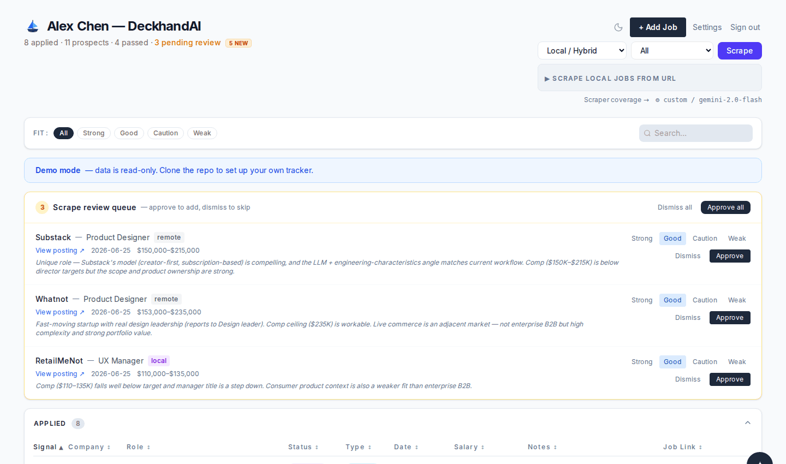Click the + Add Job button
Viewport: 786px width, 464px height.
tap(658, 27)
